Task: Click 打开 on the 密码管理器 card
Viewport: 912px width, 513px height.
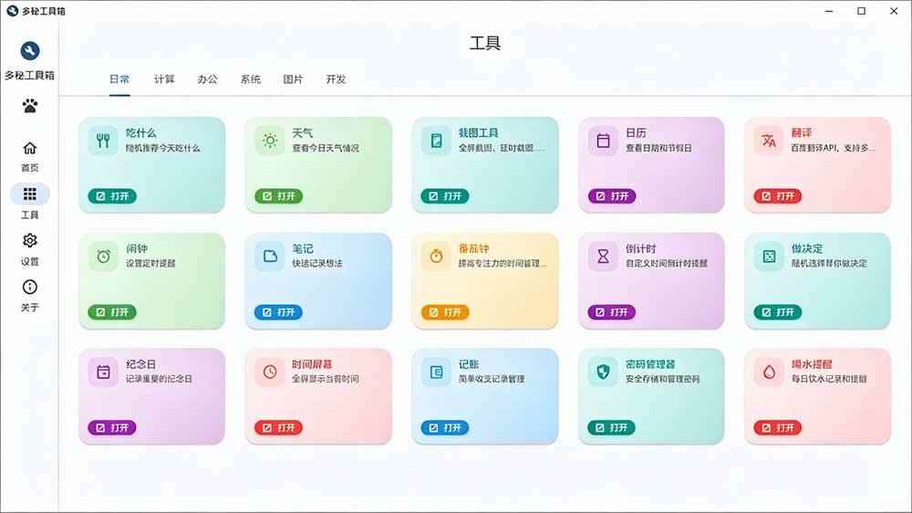Action: [x=612, y=427]
